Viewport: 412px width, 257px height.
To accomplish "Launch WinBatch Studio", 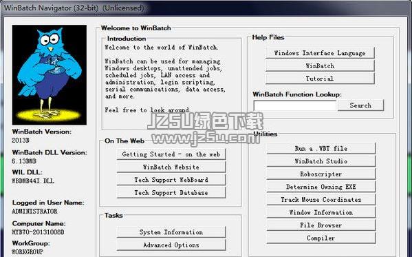I will coord(321,161).
